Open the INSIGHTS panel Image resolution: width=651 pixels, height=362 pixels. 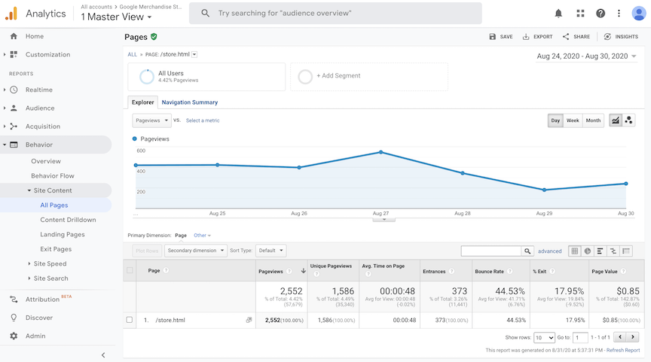point(621,36)
